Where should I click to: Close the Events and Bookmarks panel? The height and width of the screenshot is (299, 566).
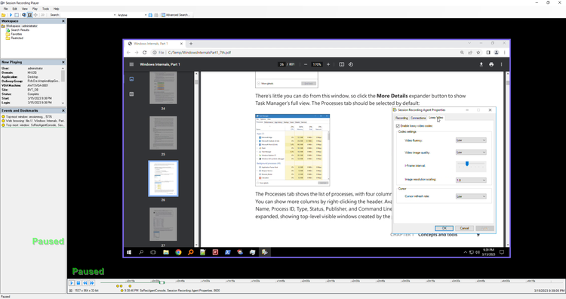click(63, 110)
